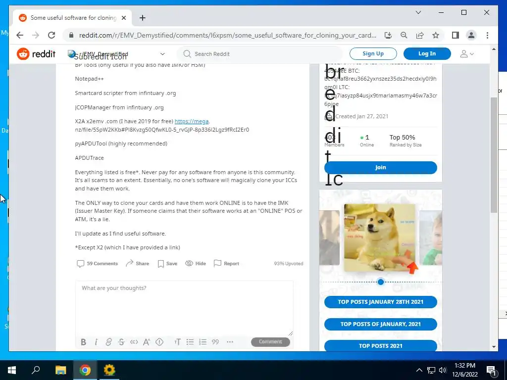Click the 'What are your thoughts?' comment box
Image resolution: width=507 pixels, height=380 pixels.
click(x=184, y=309)
